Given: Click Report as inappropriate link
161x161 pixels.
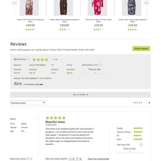Looking at the screenshot, I should point(98,159).
